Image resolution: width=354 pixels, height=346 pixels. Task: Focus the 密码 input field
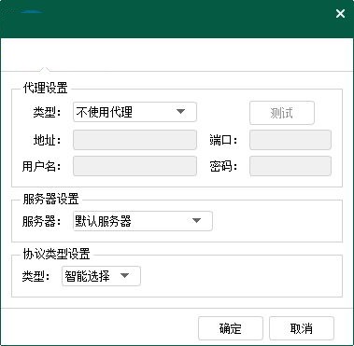(290, 166)
